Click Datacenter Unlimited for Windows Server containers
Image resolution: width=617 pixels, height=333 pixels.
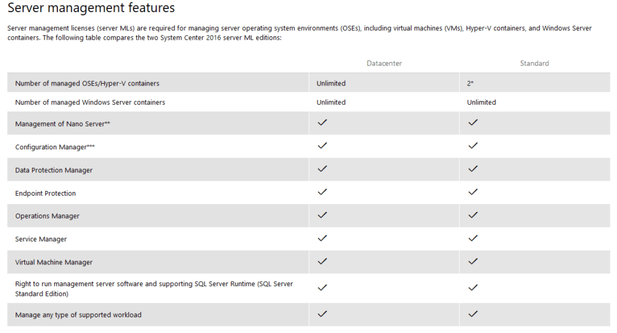click(331, 102)
